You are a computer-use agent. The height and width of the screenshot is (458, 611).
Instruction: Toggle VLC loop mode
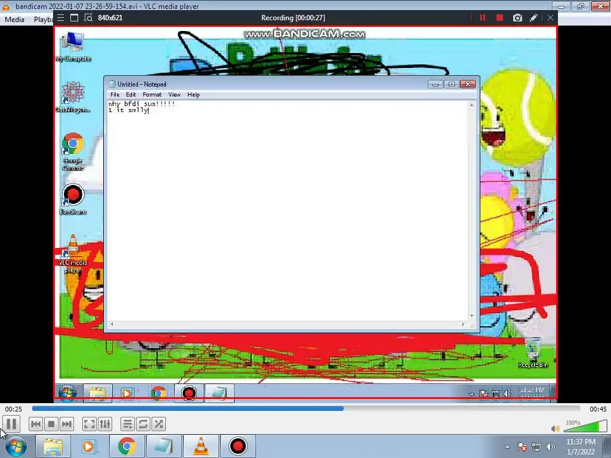[x=143, y=424]
